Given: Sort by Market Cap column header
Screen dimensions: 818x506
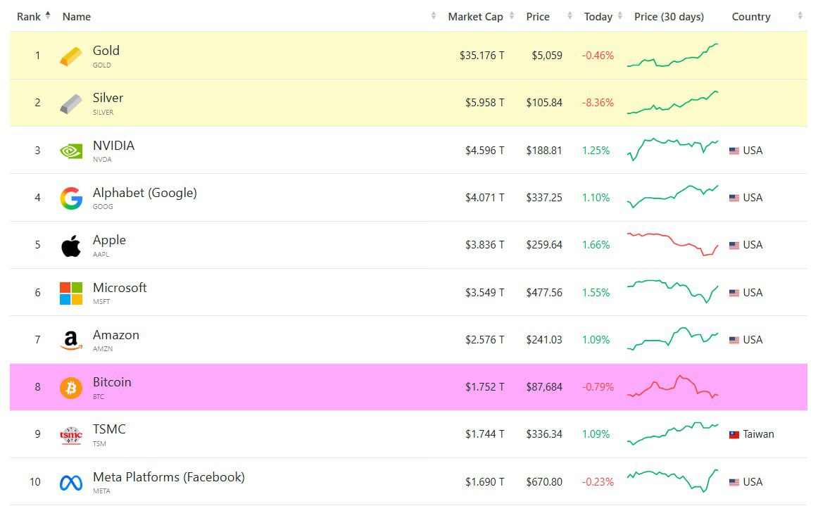Looking at the screenshot, I should (x=475, y=17).
